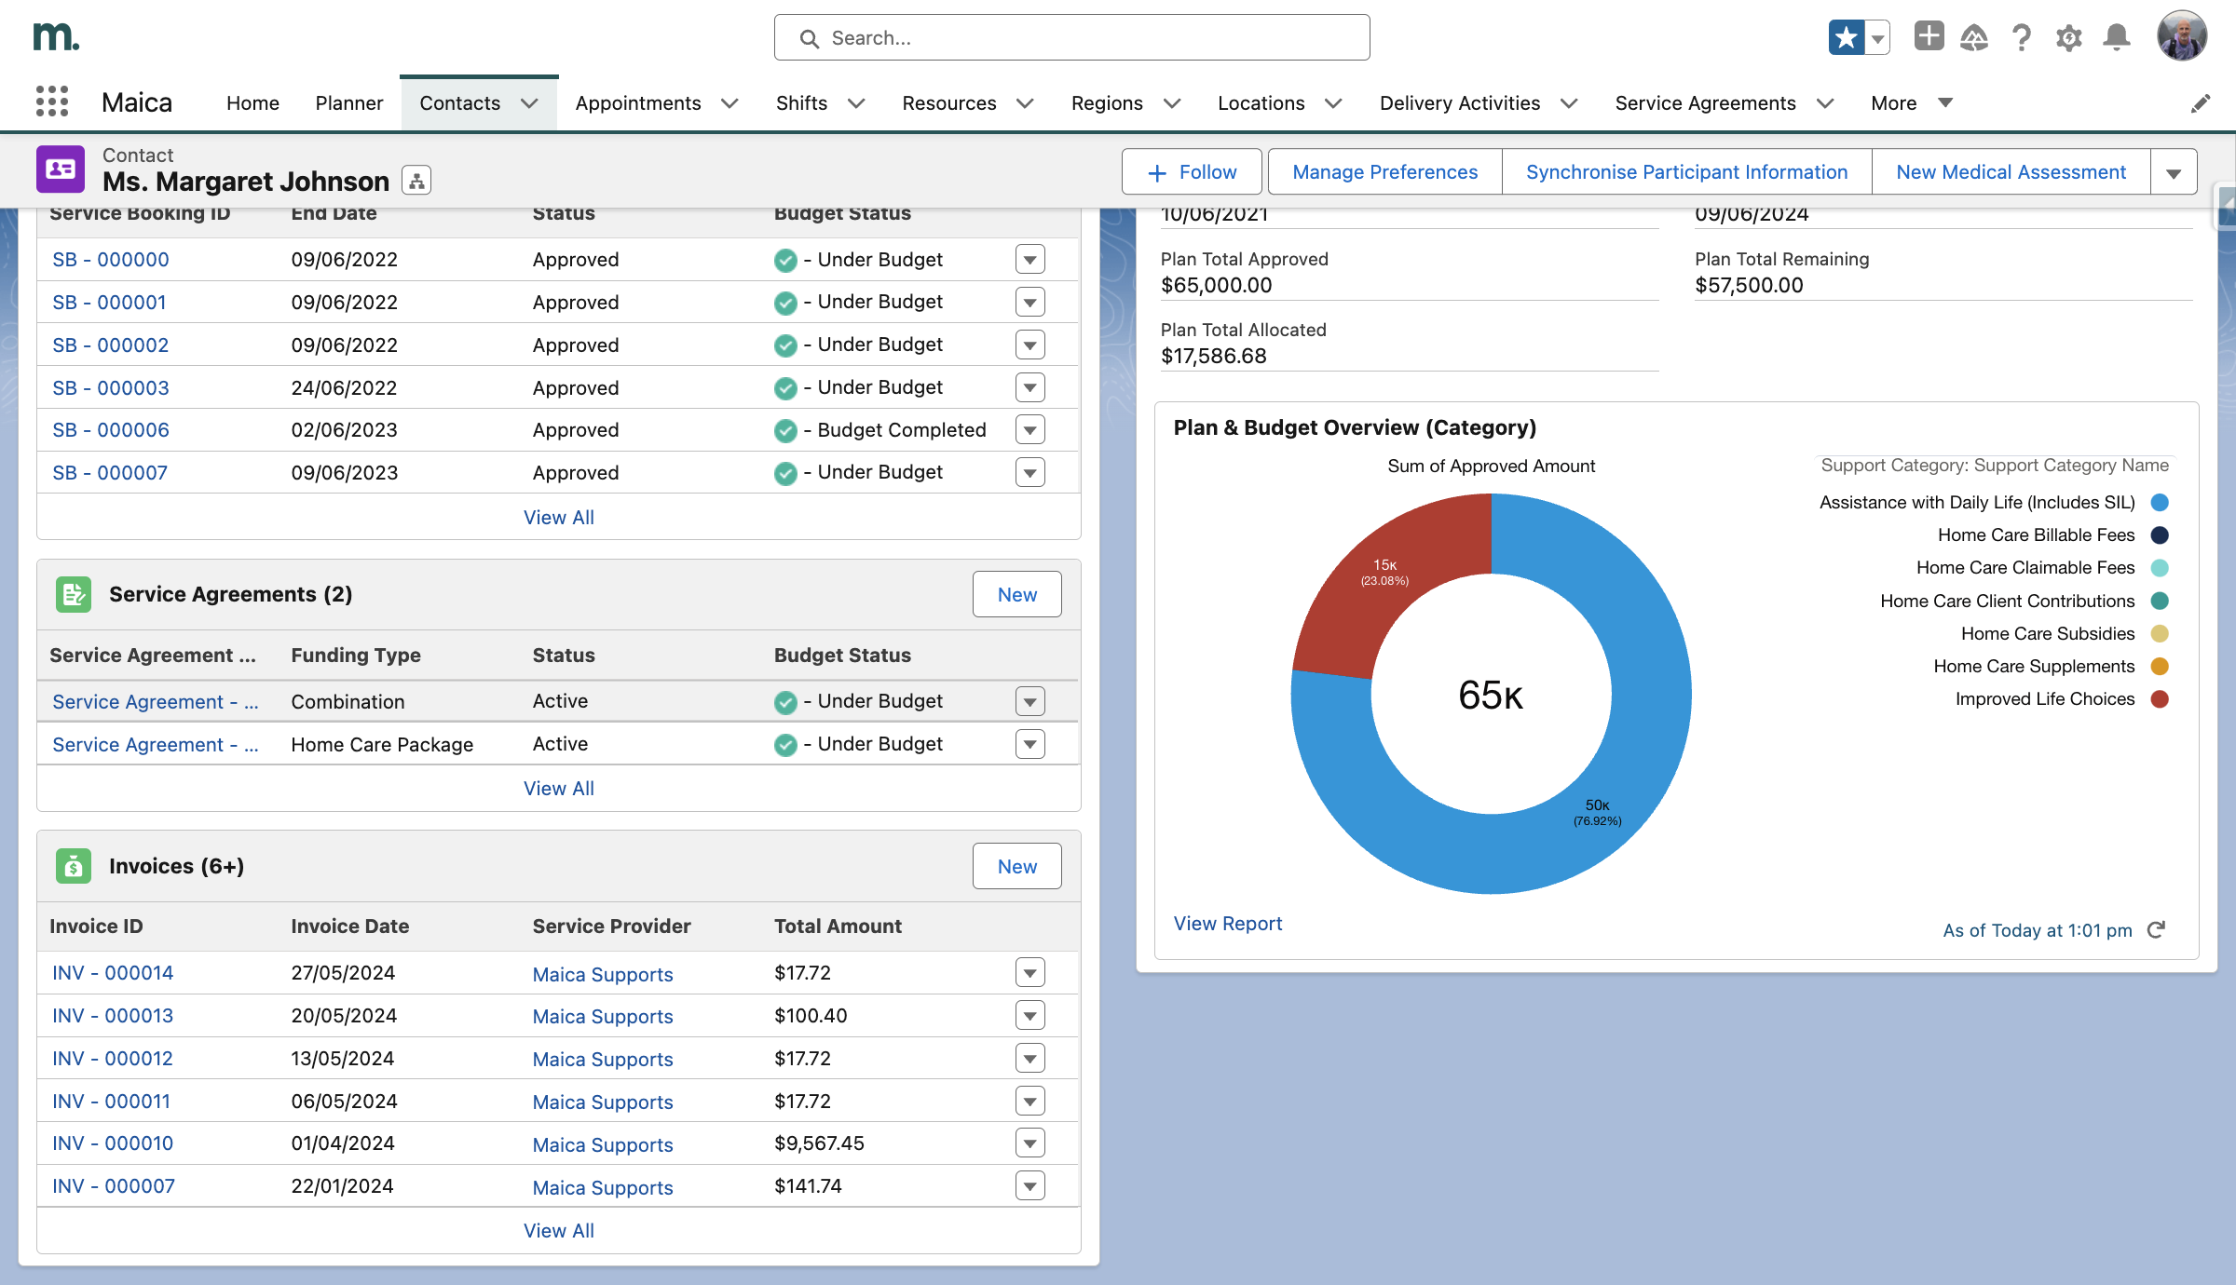Click New Medical Assessment button

2011,172
